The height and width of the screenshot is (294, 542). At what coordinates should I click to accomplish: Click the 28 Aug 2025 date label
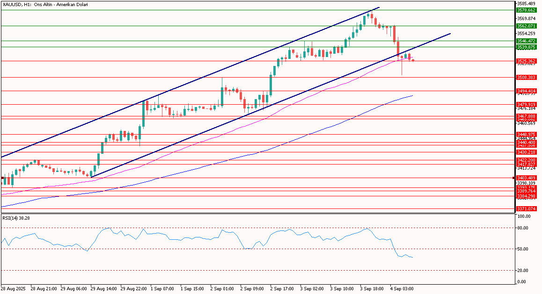click(13, 288)
